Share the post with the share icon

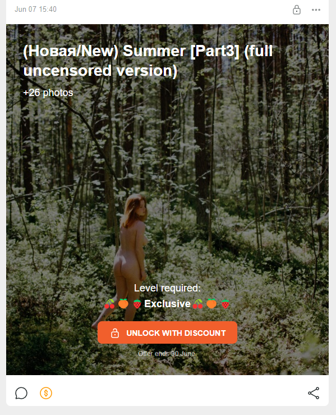click(314, 393)
